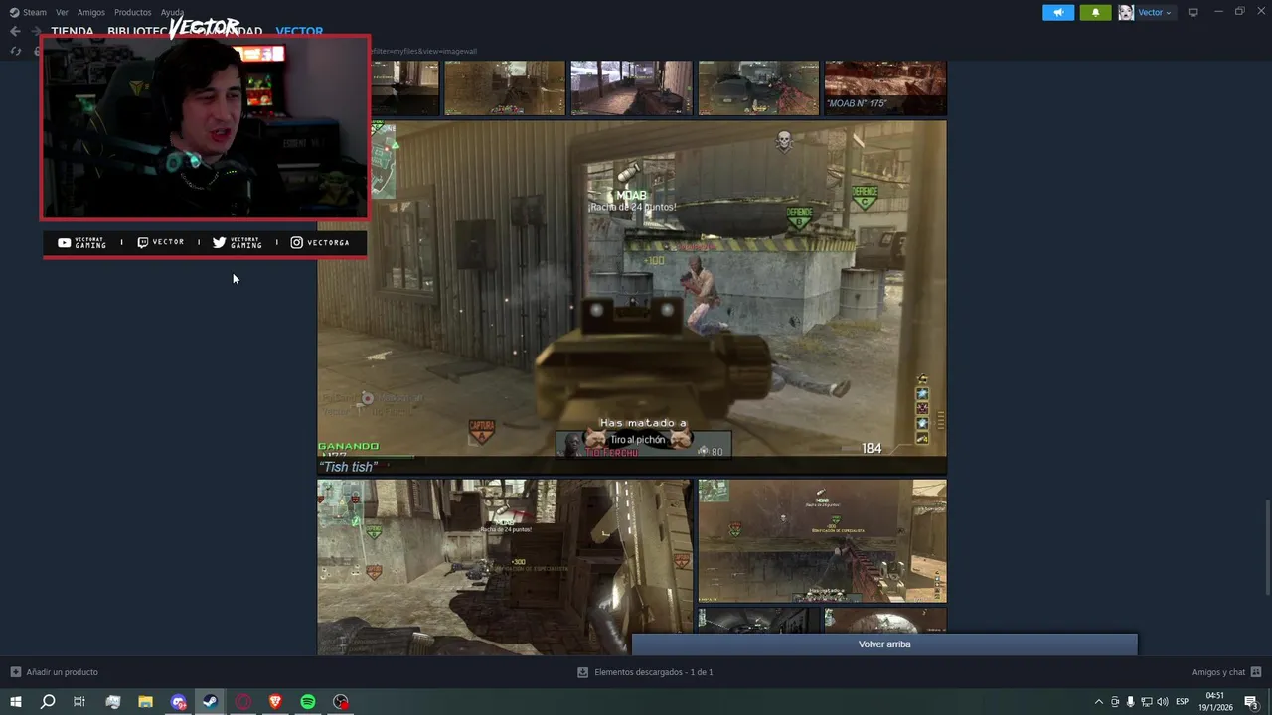Switch to Big Picture mode icon

1193,12
